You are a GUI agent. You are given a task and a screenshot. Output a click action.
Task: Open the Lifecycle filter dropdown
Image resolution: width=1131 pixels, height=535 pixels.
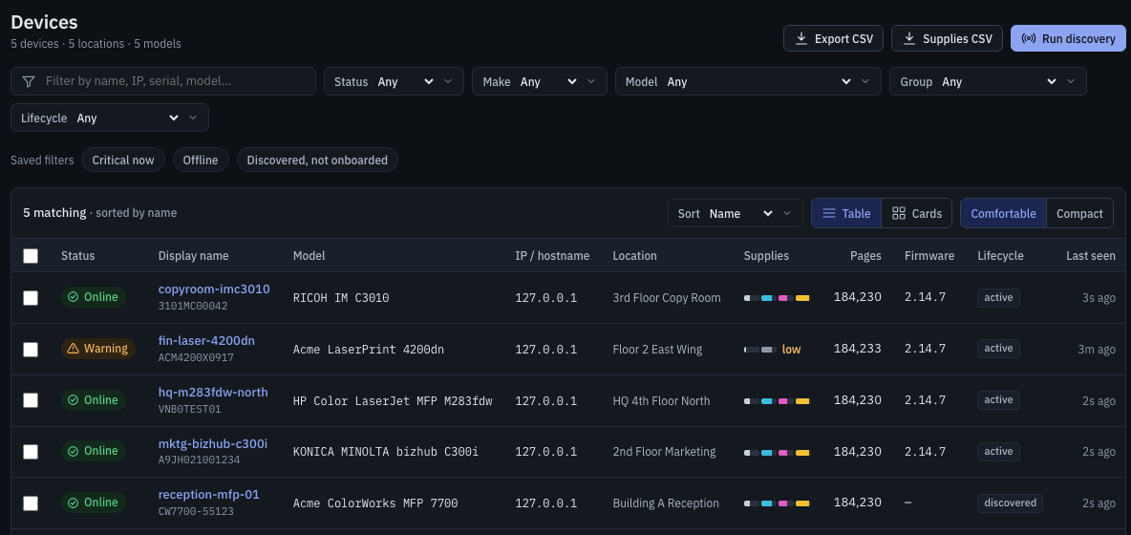(x=110, y=118)
